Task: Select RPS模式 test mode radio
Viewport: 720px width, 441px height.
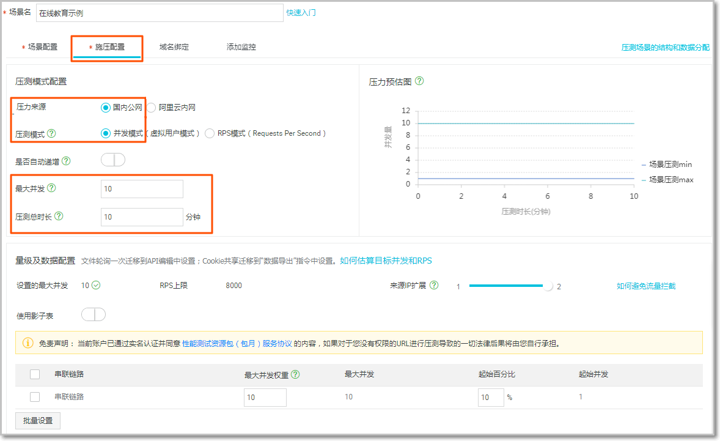Action: (x=210, y=133)
